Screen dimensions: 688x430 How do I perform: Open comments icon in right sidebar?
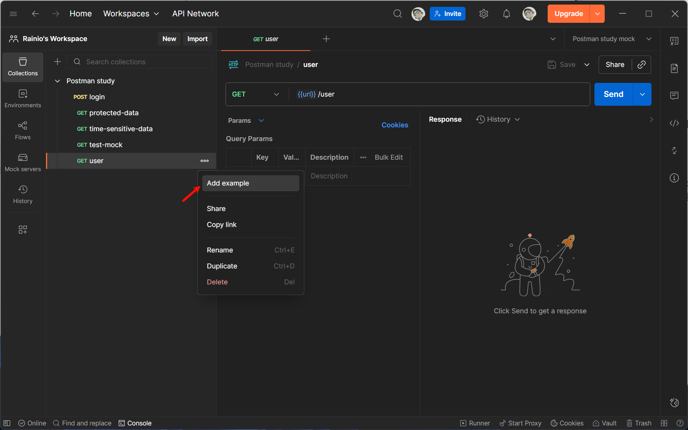coord(674,96)
